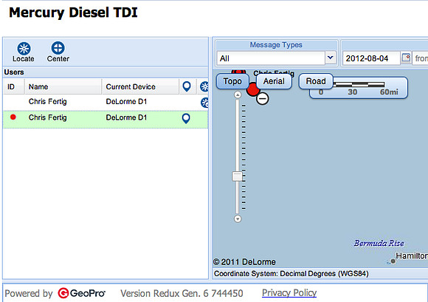Click the Users panel header
The height and width of the screenshot is (302, 428).
(x=106, y=72)
